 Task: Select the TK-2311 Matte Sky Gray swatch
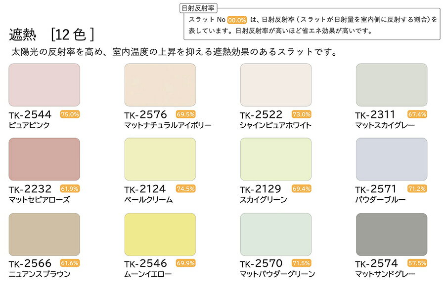pos(391,85)
